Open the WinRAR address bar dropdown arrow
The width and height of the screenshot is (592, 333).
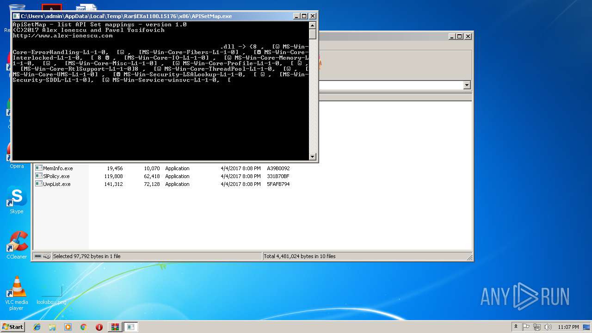click(x=467, y=85)
